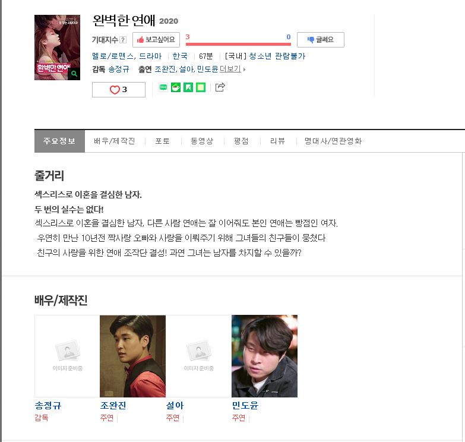Vote 보고싶어요 thumbs-up button
The image size is (465, 442).
click(x=156, y=40)
